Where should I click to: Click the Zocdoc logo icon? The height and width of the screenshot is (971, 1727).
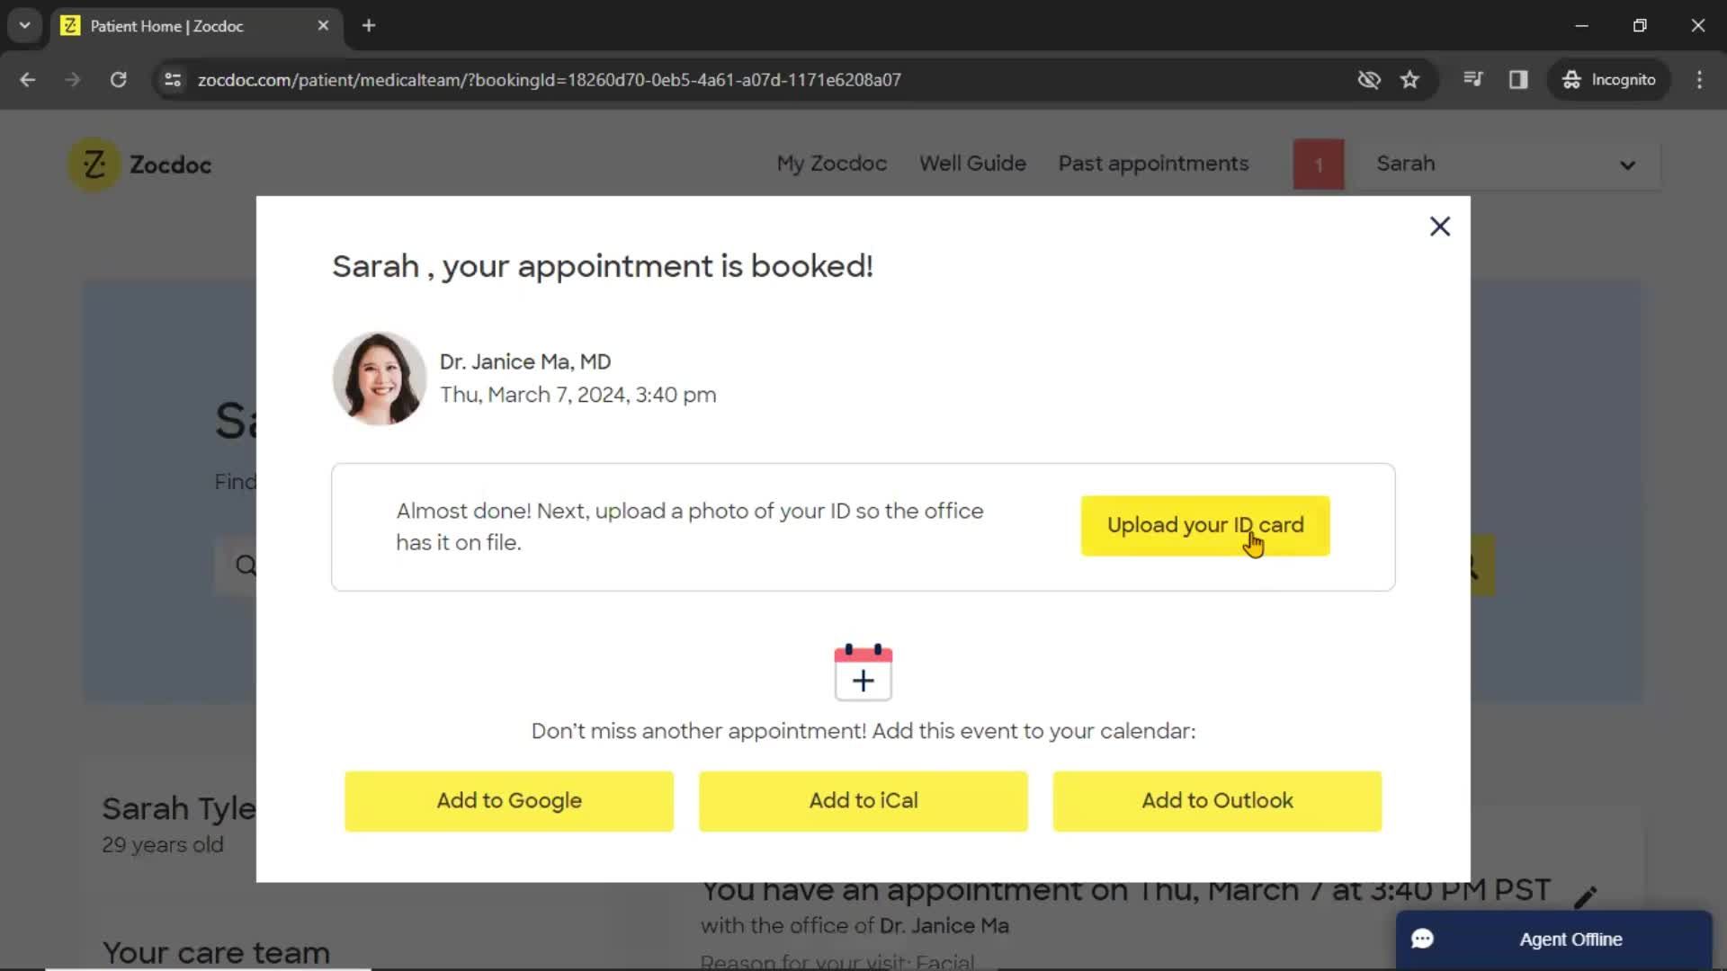pos(92,164)
